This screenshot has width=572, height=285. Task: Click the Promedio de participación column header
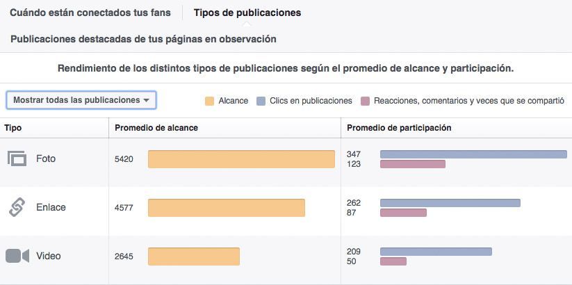coord(399,128)
